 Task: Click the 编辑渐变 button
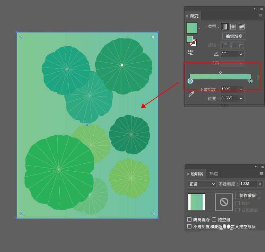coord(234,36)
